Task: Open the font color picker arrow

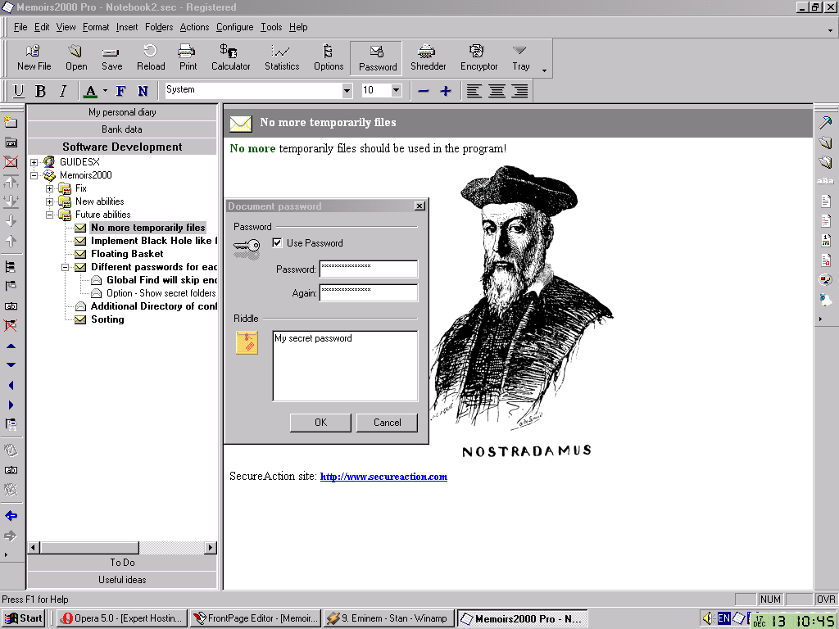Action: tap(104, 90)
